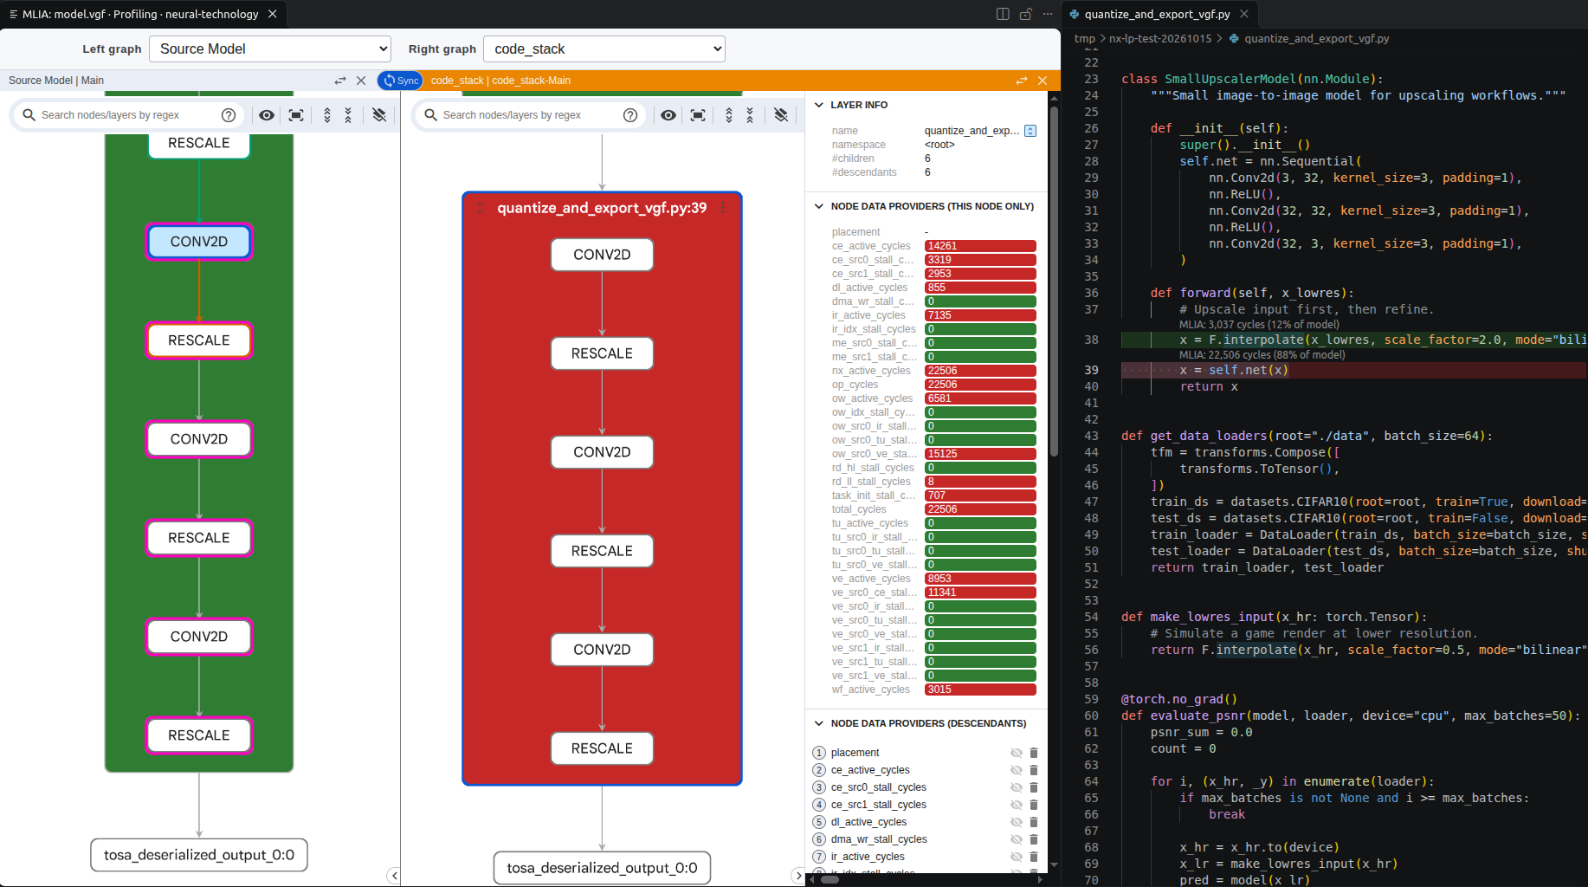
Task: Expand all layers in right graph
Action: point(729,115)
